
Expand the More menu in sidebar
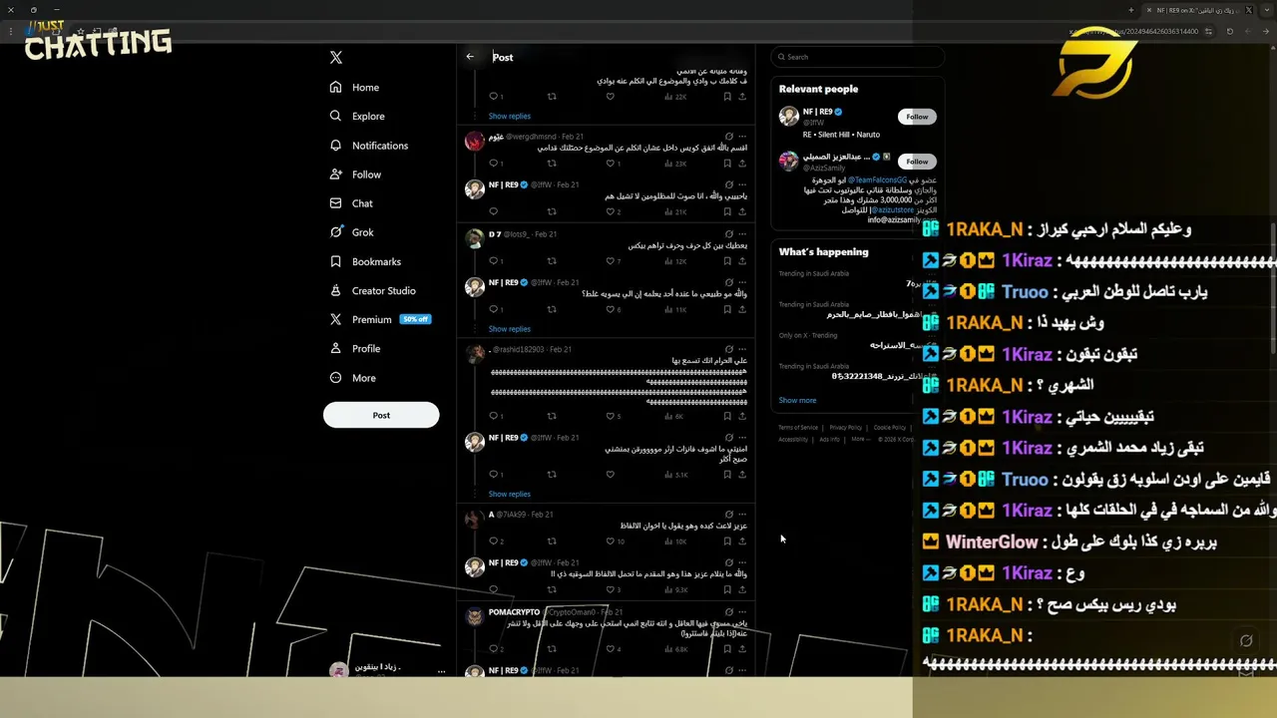pos(352,378)
